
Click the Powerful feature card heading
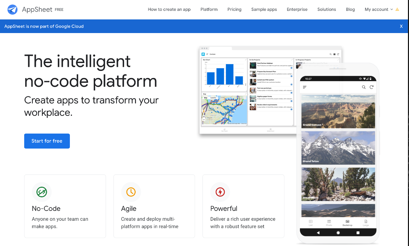click(x=224, y=209)
